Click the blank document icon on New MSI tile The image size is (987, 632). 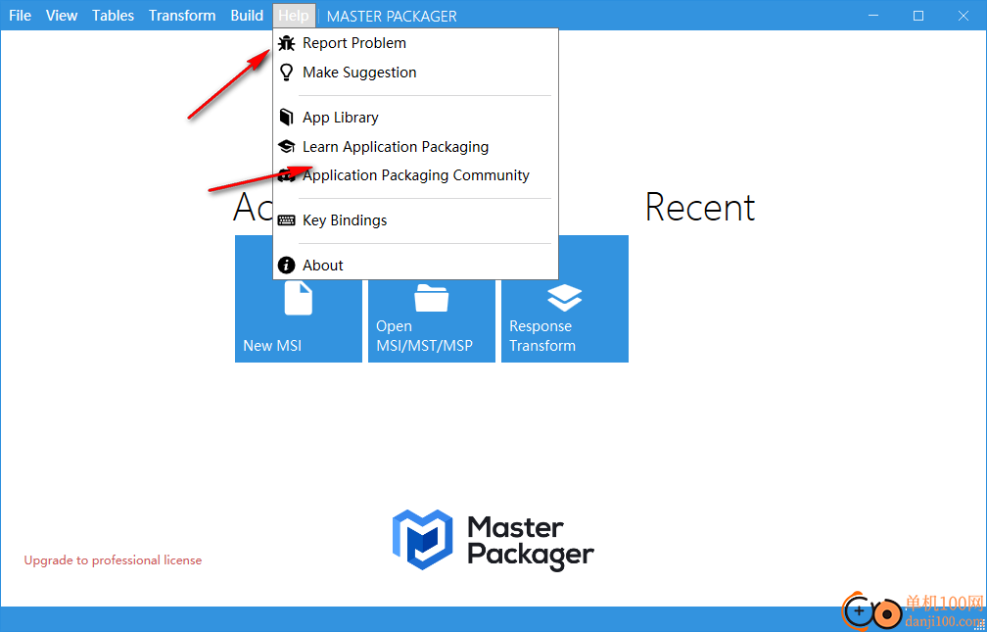[299, 298]
